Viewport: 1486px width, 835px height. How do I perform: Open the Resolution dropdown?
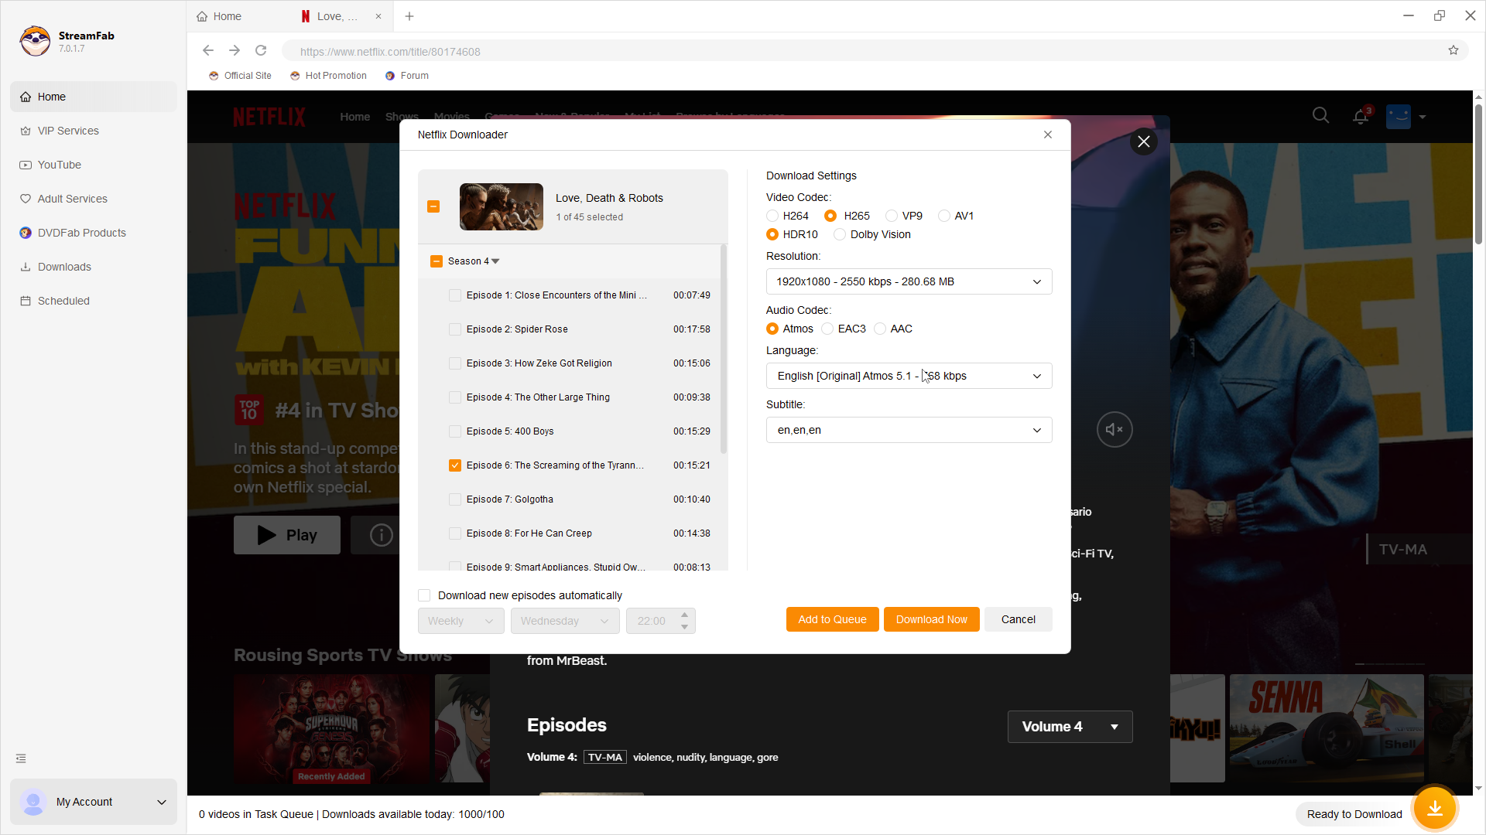[x=909, y=281]
